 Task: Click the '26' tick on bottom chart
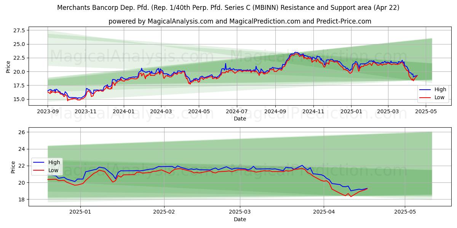click(22, 132)
